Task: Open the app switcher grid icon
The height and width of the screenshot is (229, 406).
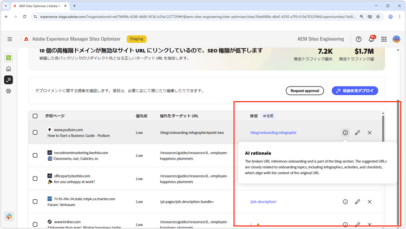Action: pos(384,39)
